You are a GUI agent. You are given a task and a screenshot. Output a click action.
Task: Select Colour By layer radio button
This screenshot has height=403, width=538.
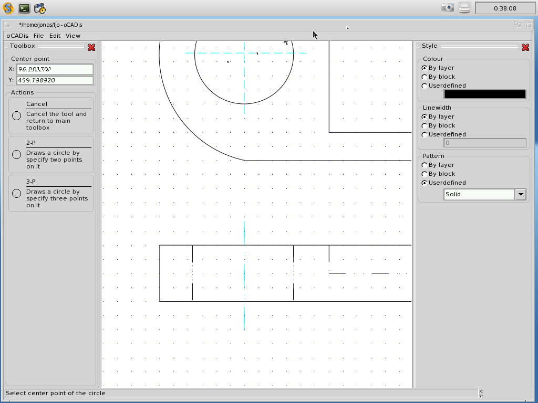(x=425, y=68)
